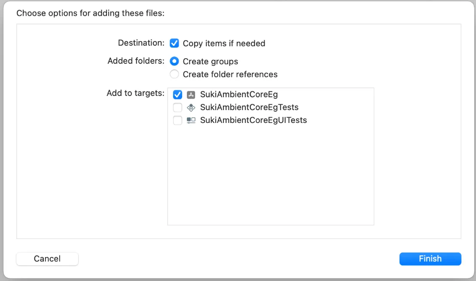Click the Finish button
The width and height of the screenshot is (476, 281).
click(x=430, y=259)
